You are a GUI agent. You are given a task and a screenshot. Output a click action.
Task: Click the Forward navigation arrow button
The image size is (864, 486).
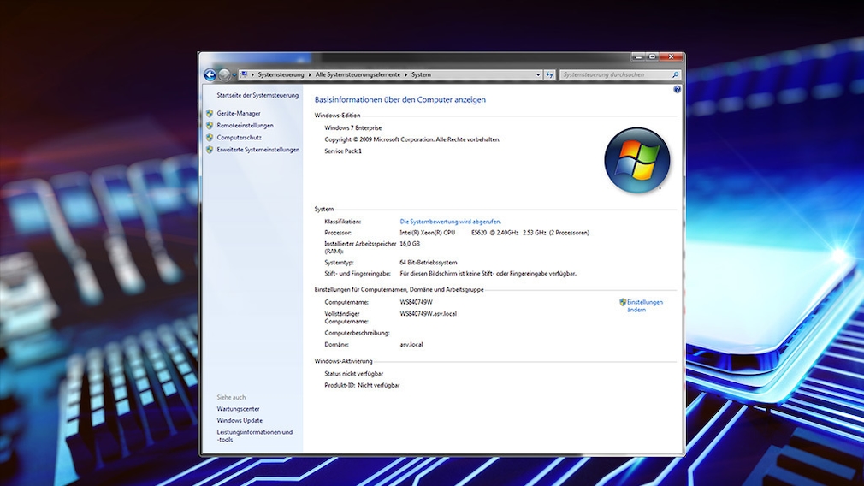(223, 75)
